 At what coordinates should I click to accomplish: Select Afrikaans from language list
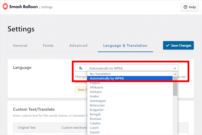130,87
